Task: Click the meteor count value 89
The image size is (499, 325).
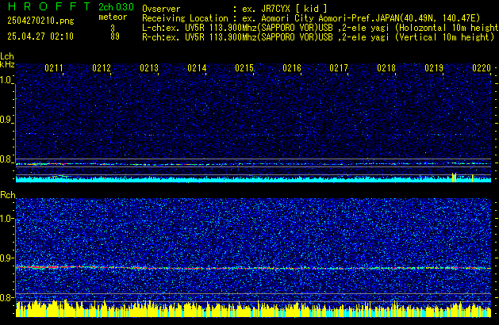Action: (x=115, y=36)
